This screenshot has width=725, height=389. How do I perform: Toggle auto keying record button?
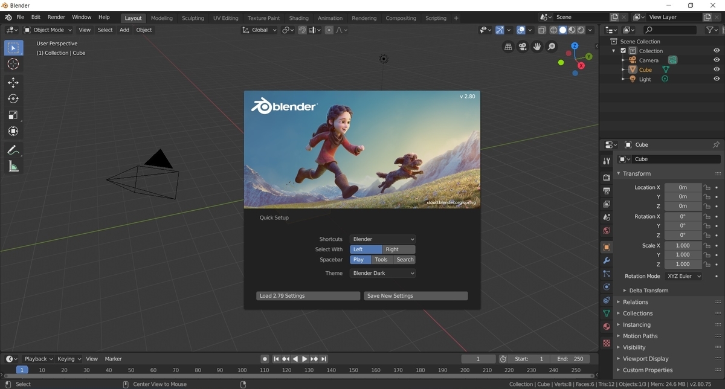[x=264, y=359]
